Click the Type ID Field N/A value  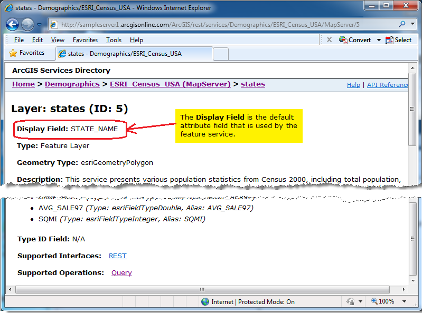79,239
